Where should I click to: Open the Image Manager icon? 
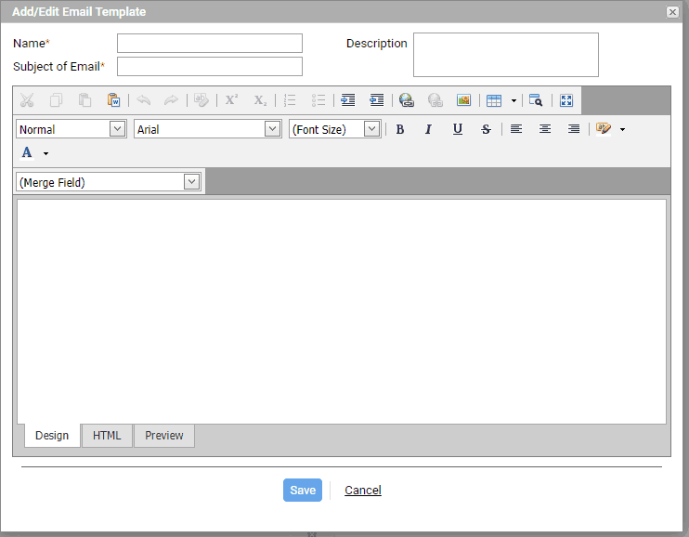[x=464, y=100]
